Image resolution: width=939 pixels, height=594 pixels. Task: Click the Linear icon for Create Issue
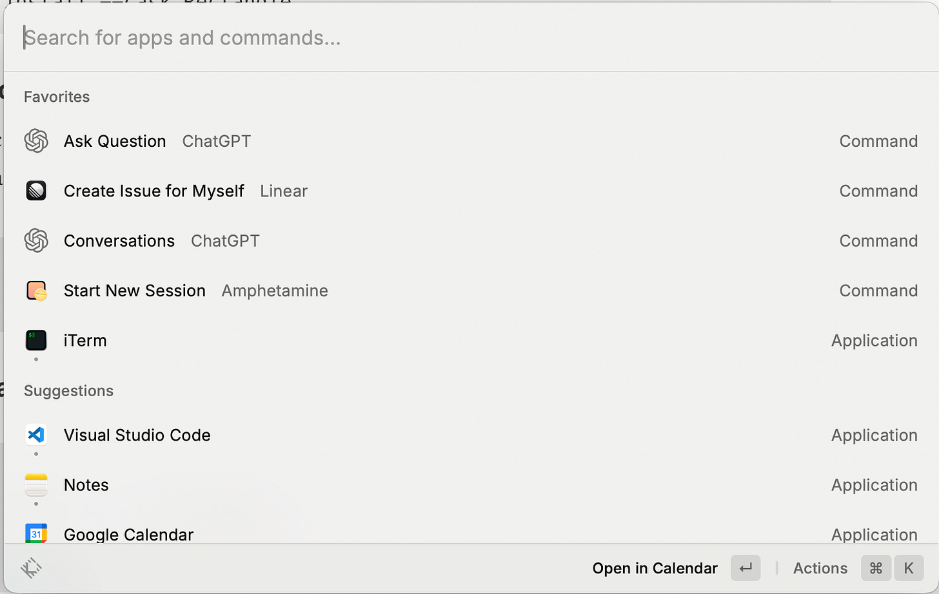tap(36, 191)
